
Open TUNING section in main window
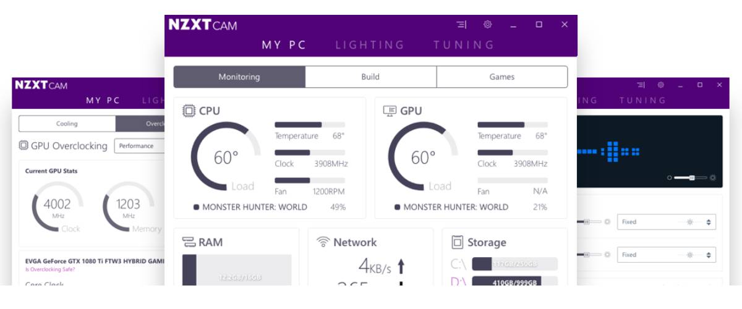click(464, 45)
